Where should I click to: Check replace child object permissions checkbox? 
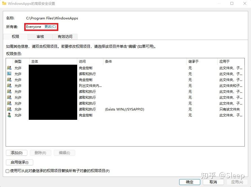click(8, 171)
